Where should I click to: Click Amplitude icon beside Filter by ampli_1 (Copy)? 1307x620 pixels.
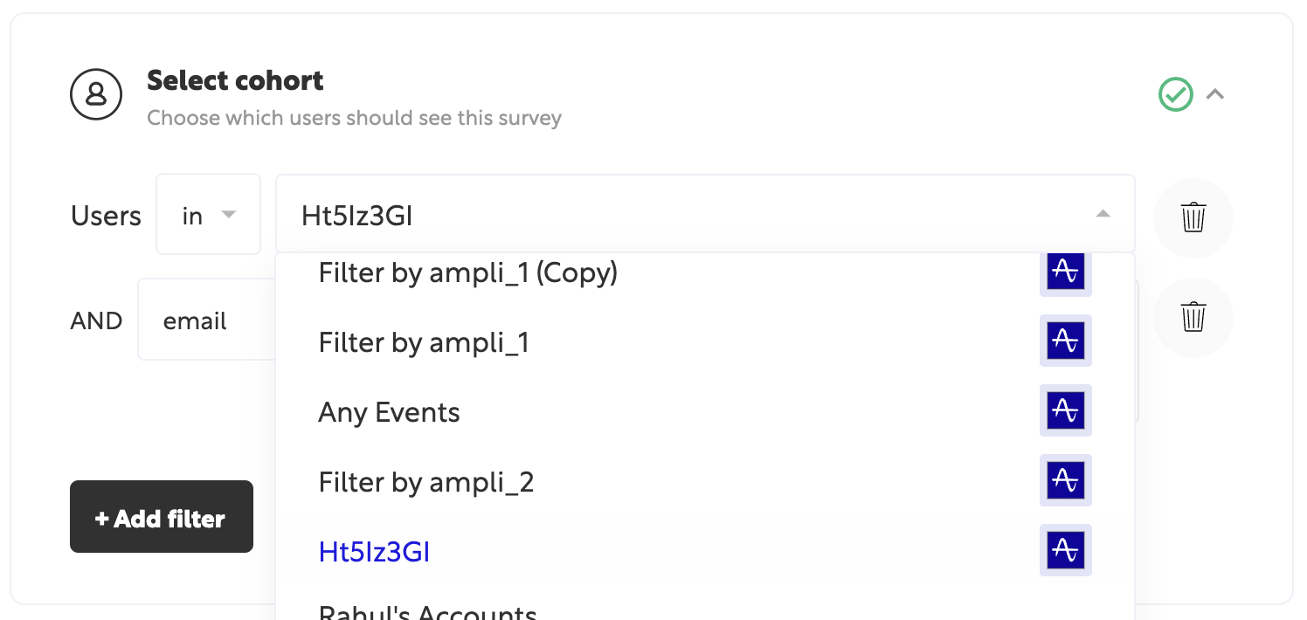click(1065, 272)
